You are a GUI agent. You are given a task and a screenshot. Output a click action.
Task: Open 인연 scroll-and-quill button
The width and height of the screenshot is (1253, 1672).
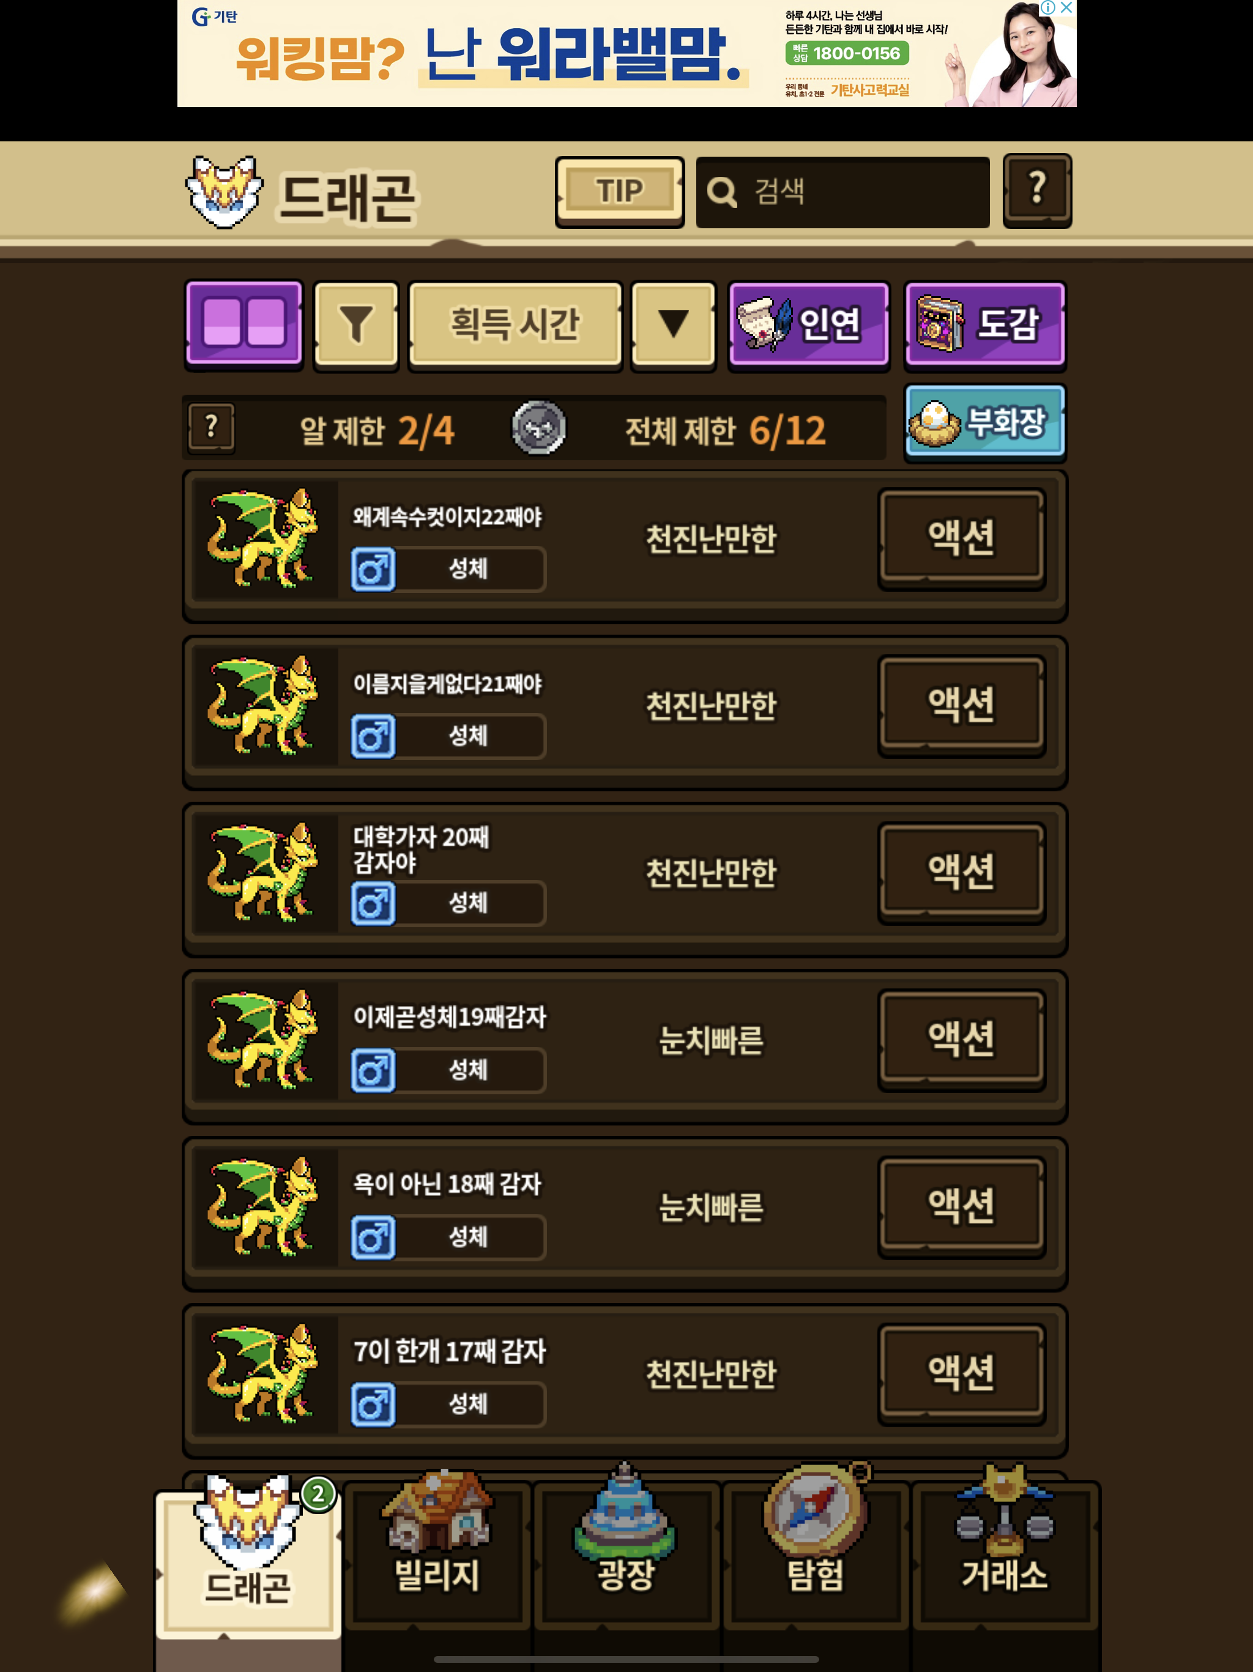[809, 324]
